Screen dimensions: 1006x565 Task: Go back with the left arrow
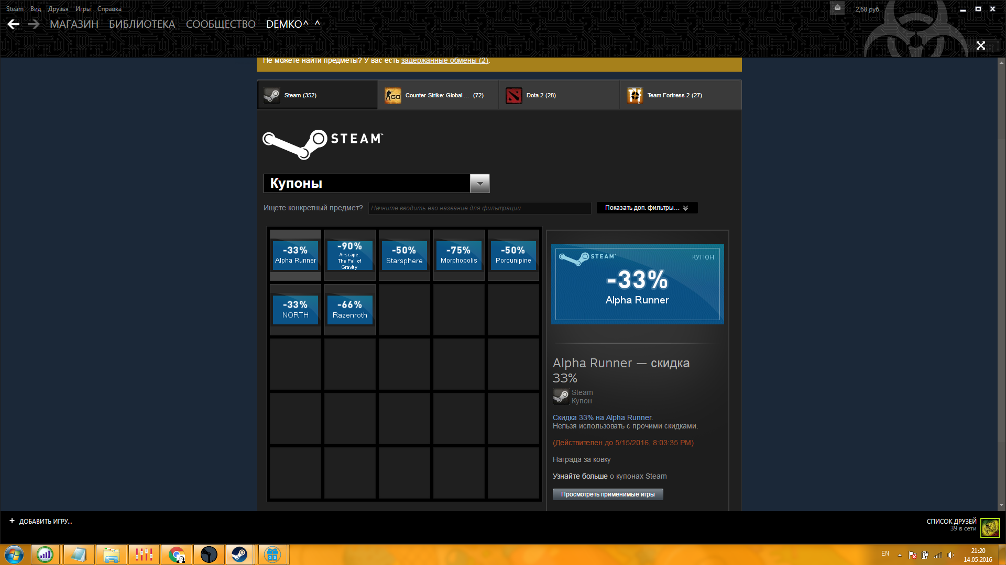coord(14,24)
